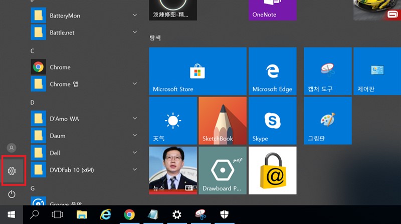
Task: Select the D'Amo WA list entry
Action: click(x=84, y=118)
